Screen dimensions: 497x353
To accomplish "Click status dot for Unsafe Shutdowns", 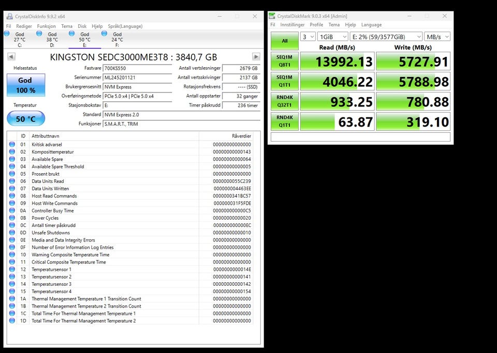I will coord(12,233).
